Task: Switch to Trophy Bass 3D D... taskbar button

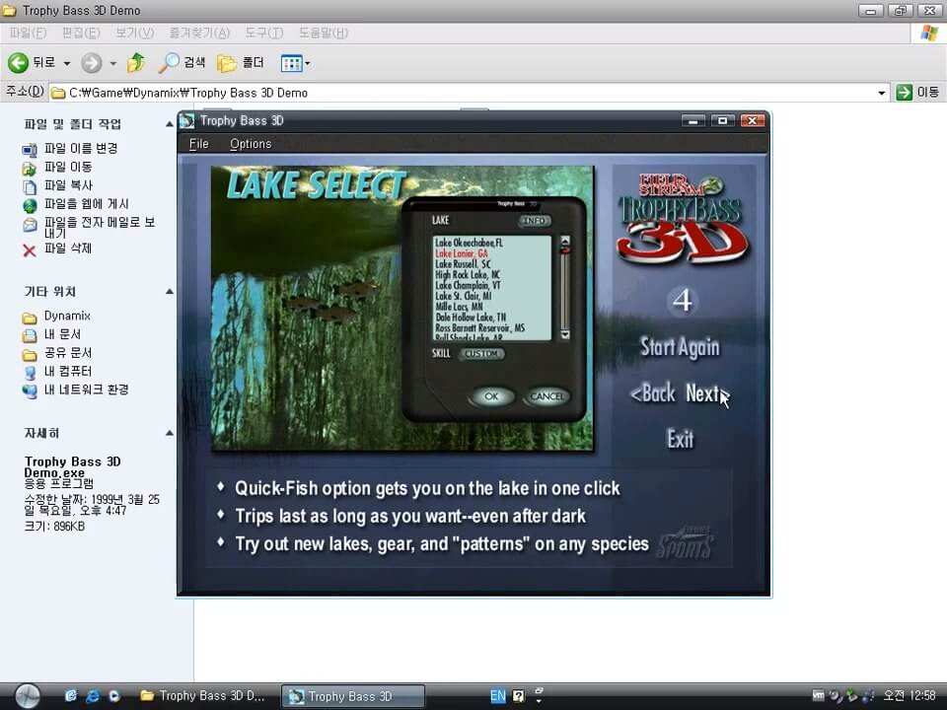Action: (x=203, y=696)
